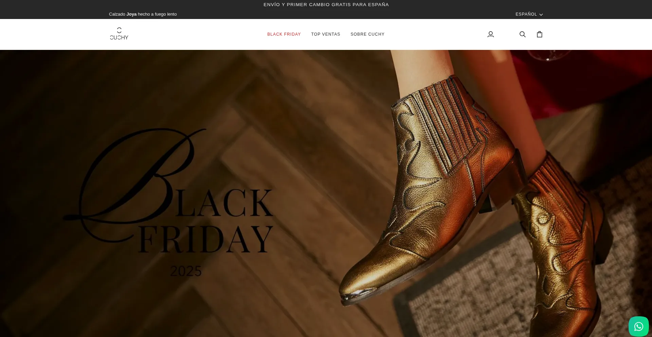Expand the Español language selector
The width and height of the screenshot is (652, 337).
[529, 14]
